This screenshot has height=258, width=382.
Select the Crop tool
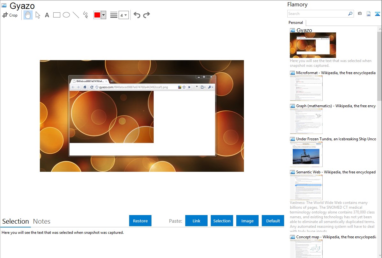point(10,15)
